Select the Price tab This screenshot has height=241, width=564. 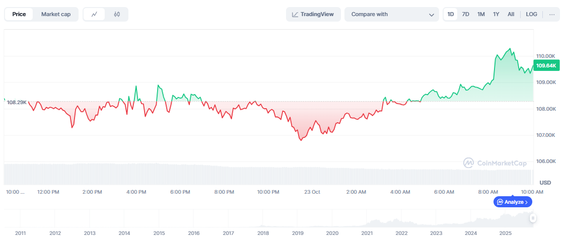coord(19,15)
